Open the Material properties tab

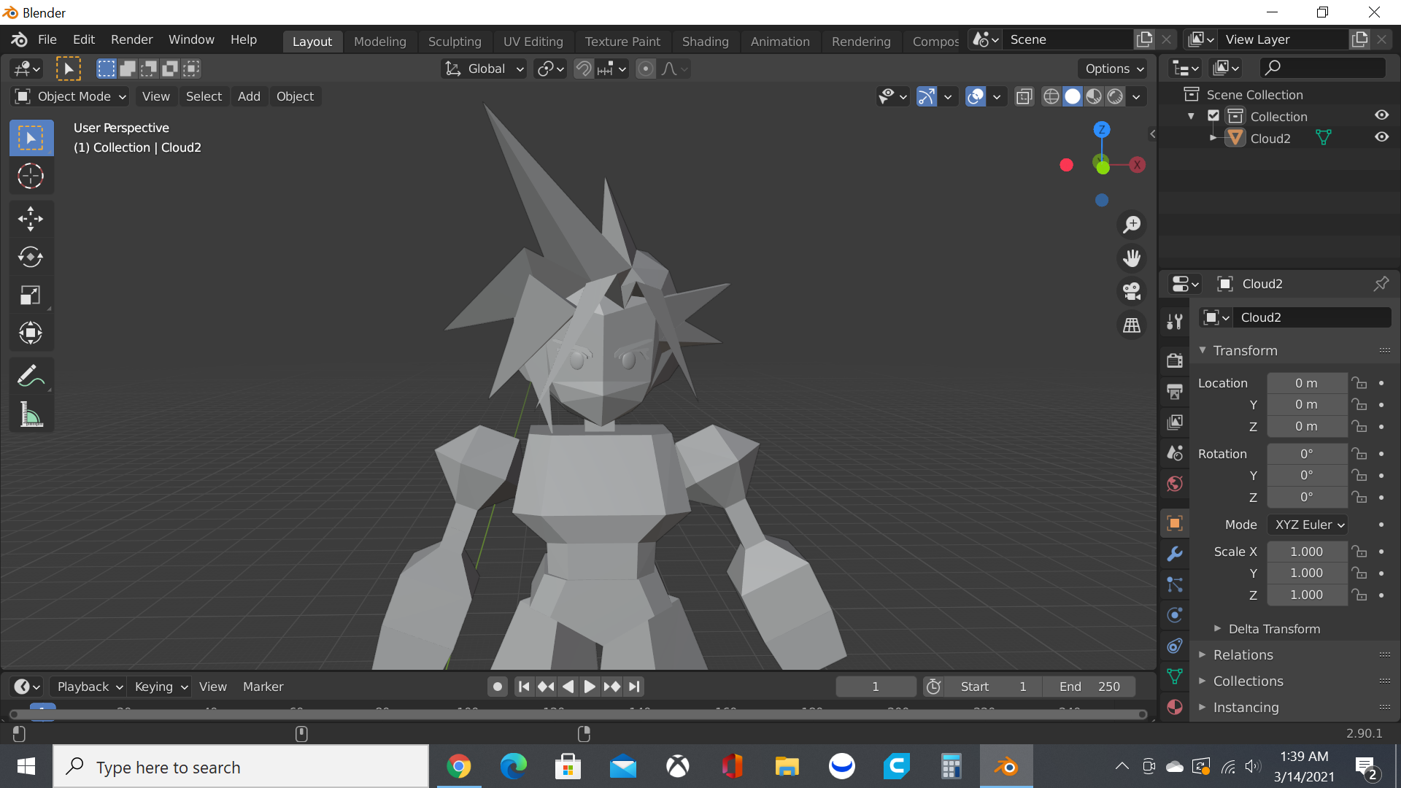[x=1175, y=707]
